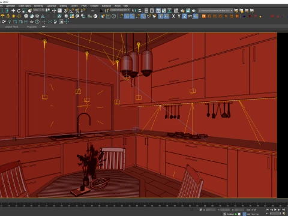
Task: Restrict transform to XY plane
Action: [x=190, y=16]
